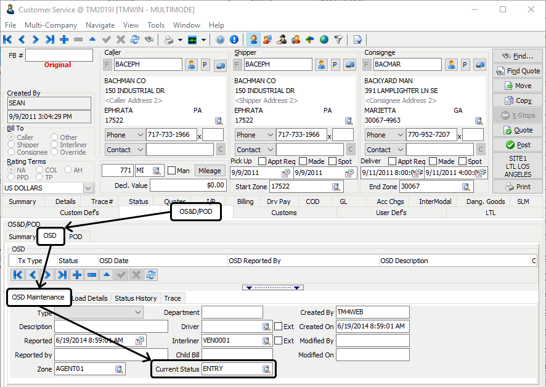
Task: Open the Start Zone lookup icon
Action: (336, 187)
